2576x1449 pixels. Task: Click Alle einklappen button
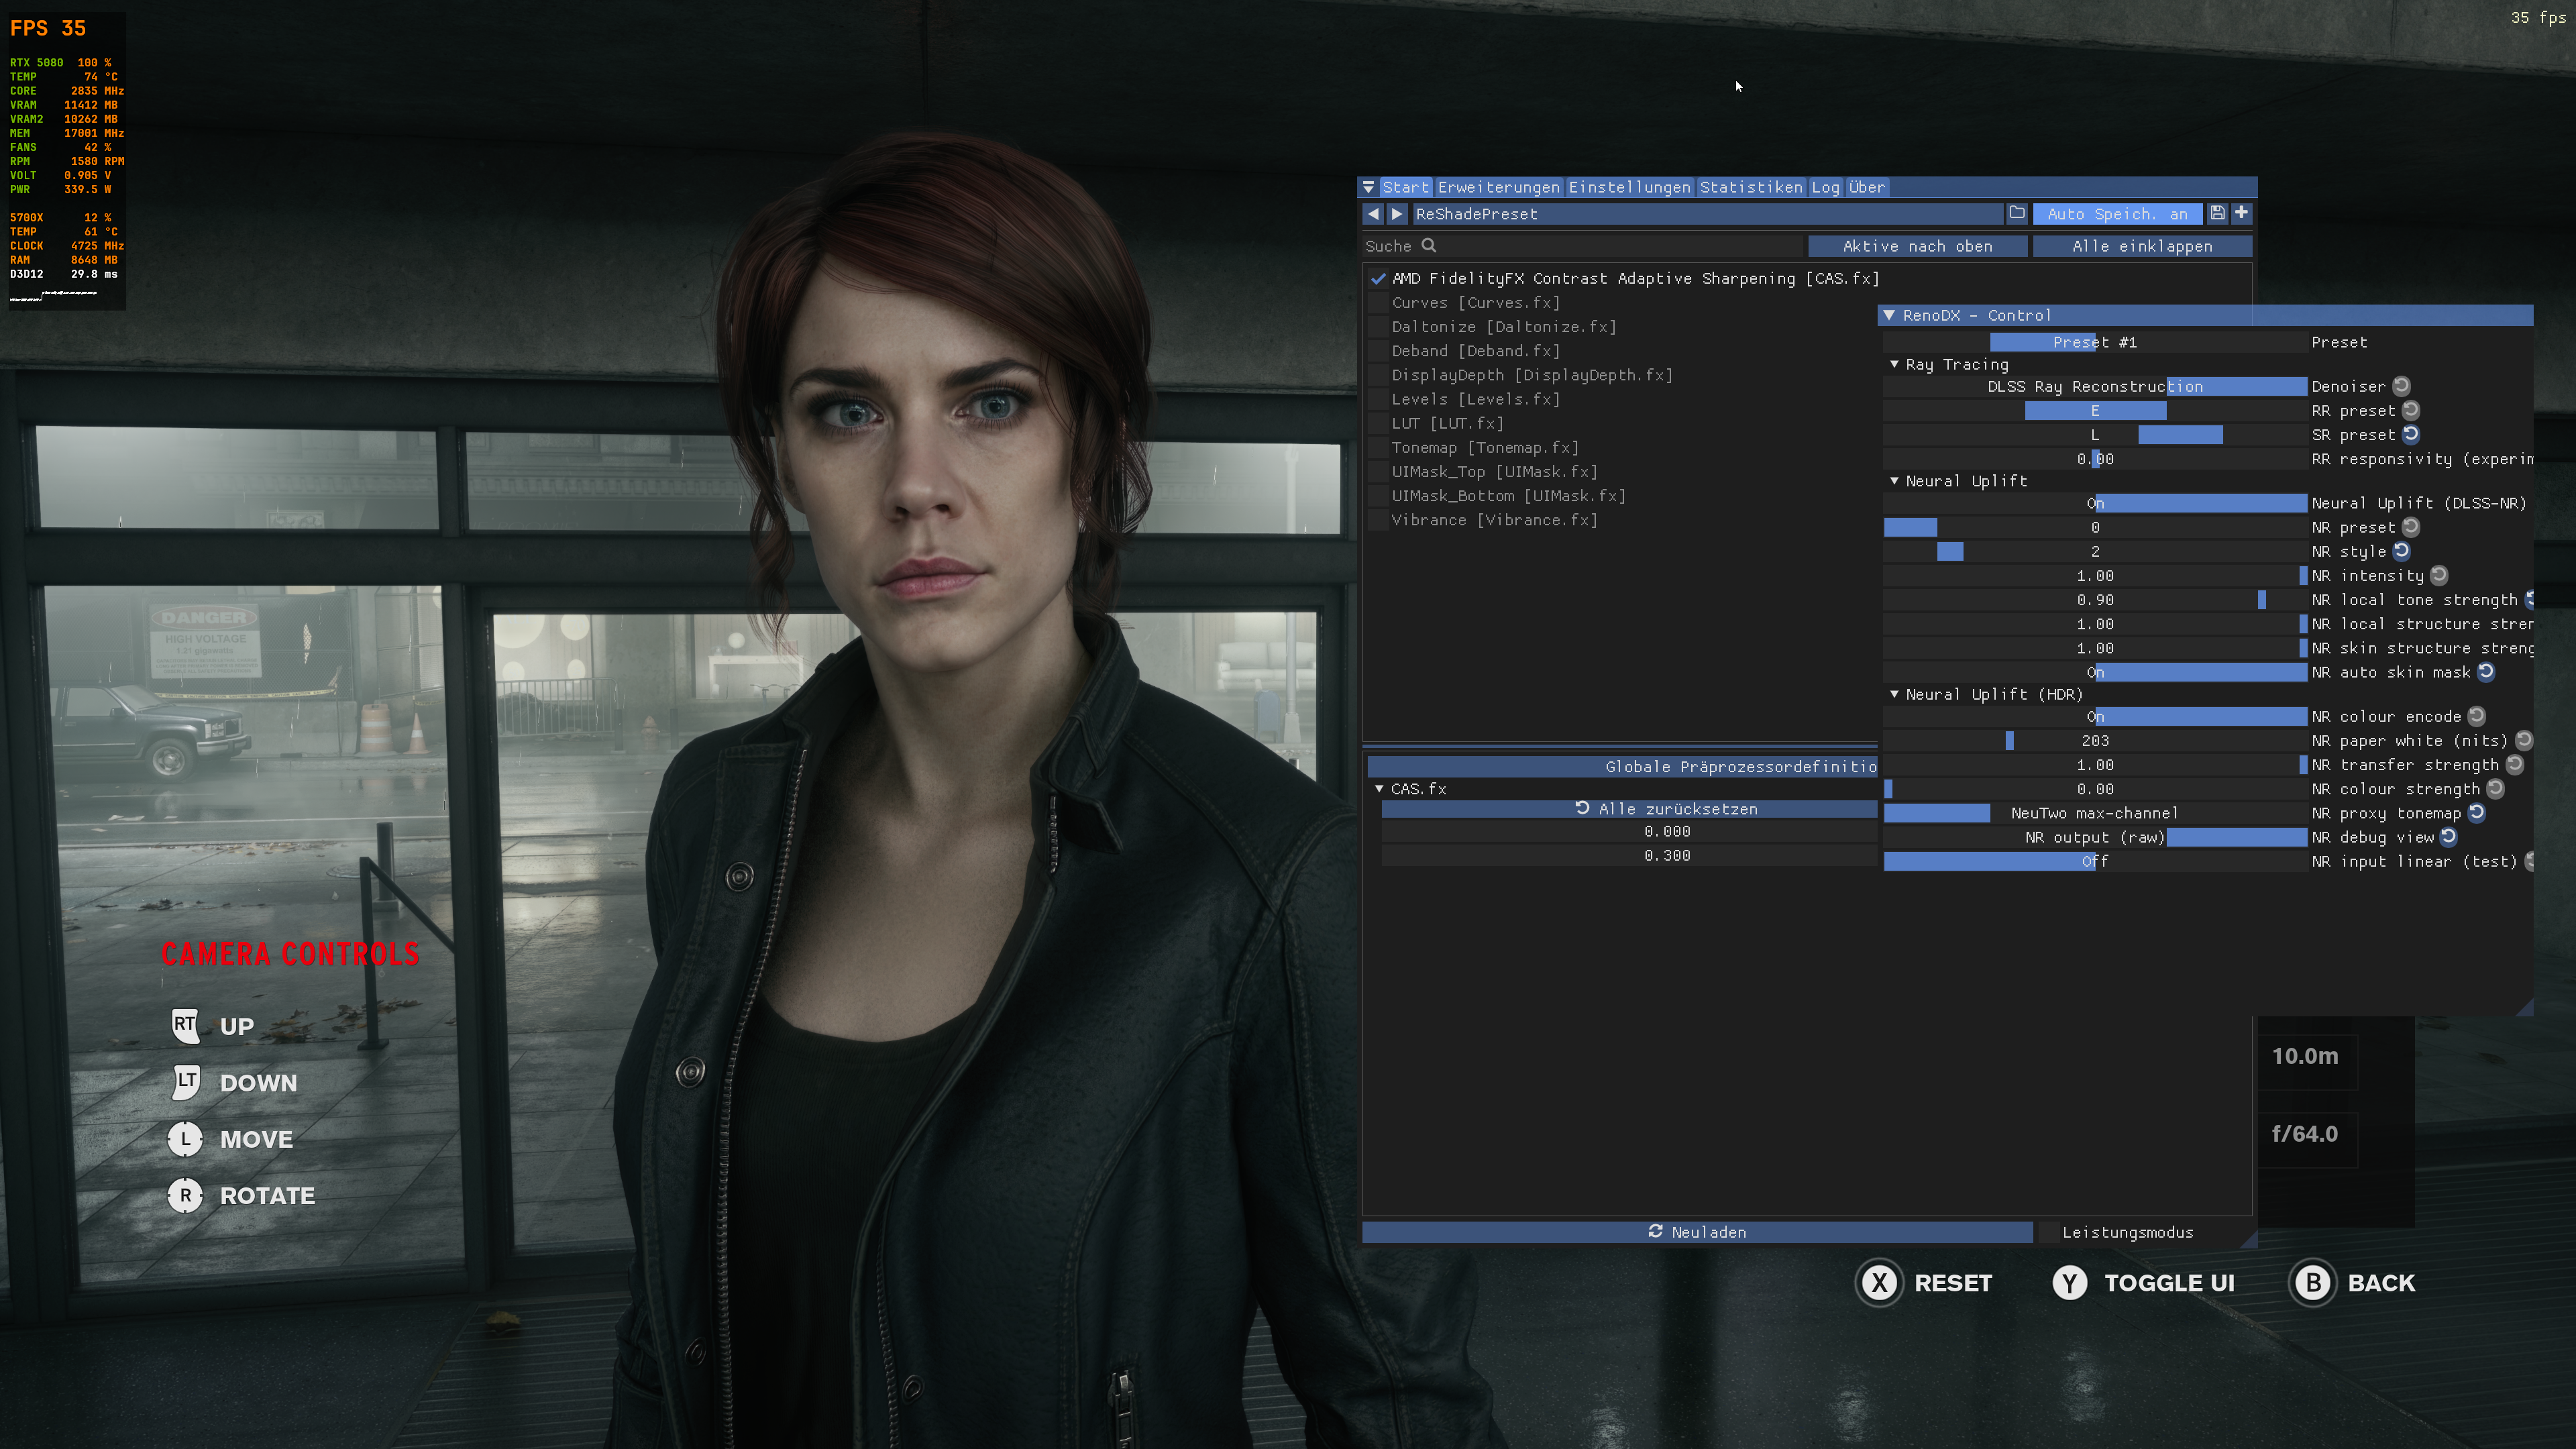pyautogui.click(x=2142, y=246)
